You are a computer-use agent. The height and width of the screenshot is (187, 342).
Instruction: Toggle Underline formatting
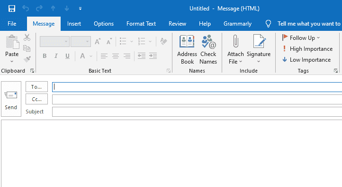click(67, 56)
